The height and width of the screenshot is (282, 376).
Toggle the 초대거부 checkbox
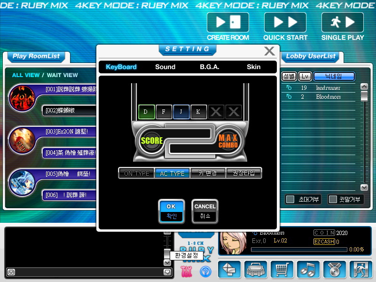(290, 199)
